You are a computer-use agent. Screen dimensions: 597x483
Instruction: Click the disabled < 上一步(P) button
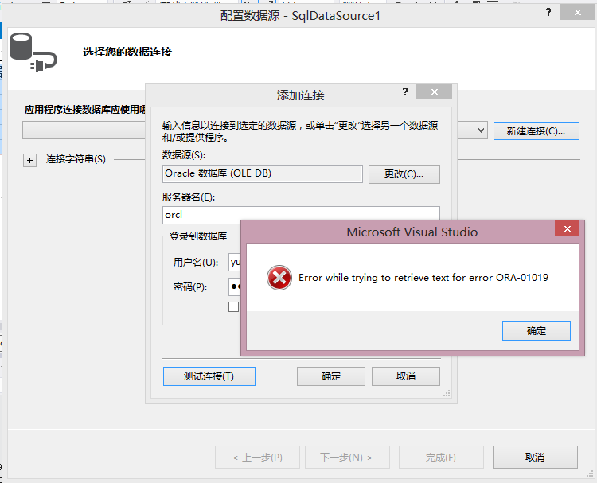click(x=257, y=457)
